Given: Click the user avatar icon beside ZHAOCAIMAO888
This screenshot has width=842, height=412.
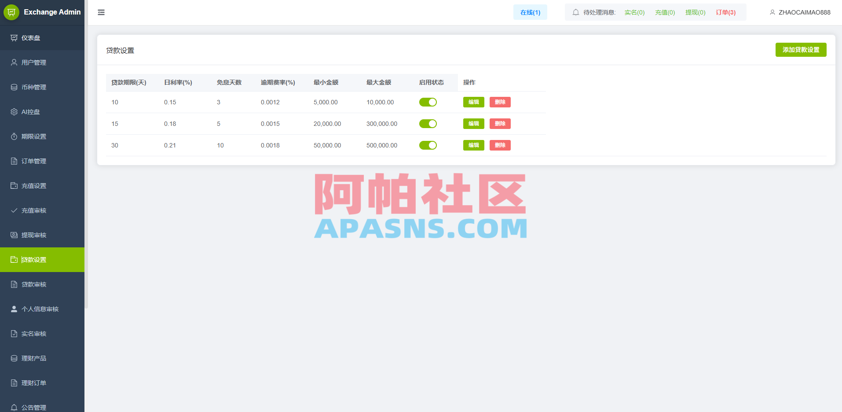Looking at the screenshot, I should pyautogui.click(x=772, y=12).
